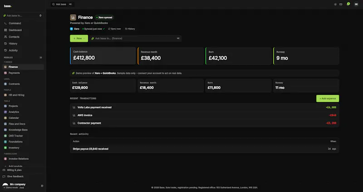
Task: Select the Finance module in sidebar
Action: click(23, 67)
